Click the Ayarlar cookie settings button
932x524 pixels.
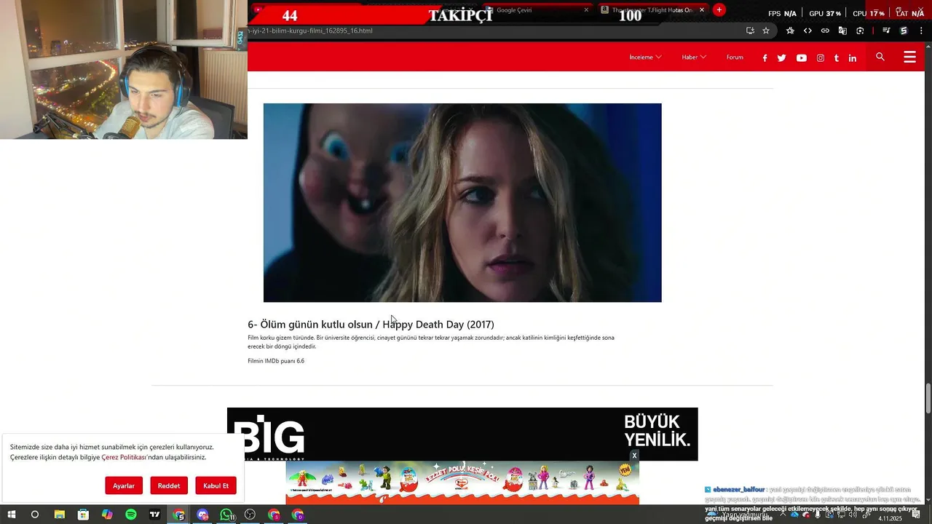pos(124,485)
